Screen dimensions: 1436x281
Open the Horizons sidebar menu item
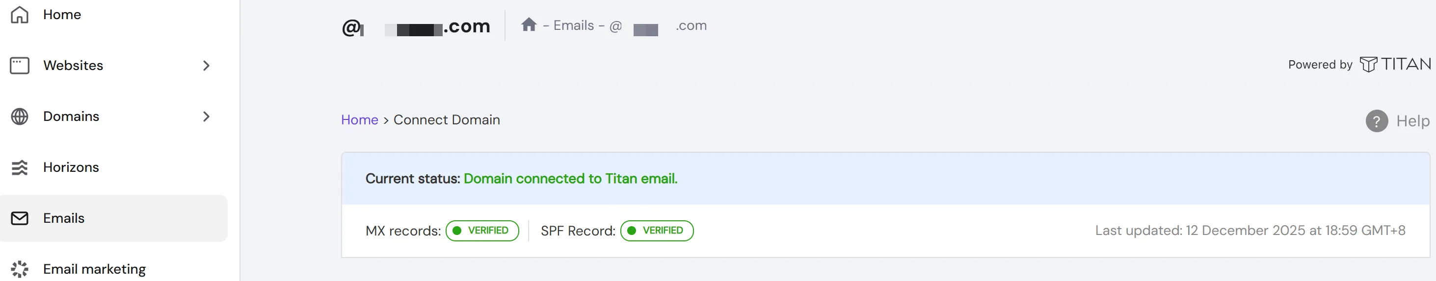[x=71, y=167]
